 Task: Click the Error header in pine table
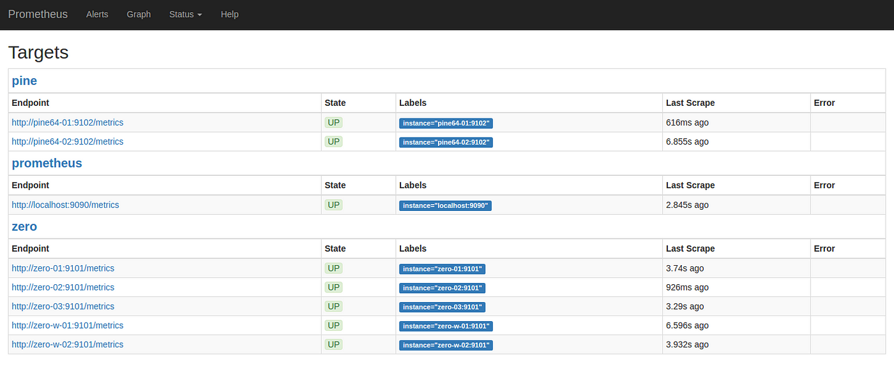[824, 103]
